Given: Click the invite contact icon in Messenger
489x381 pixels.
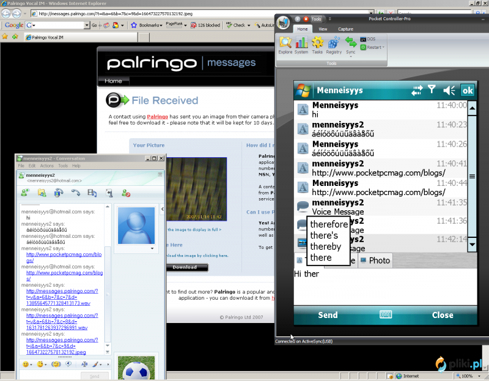Looking at the screenshot, I should [x=25, y=193].
